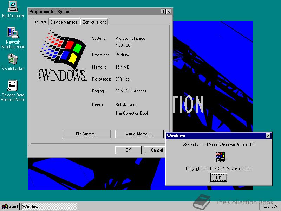
Task: Open the Start menu
Action: coord(10,206)
